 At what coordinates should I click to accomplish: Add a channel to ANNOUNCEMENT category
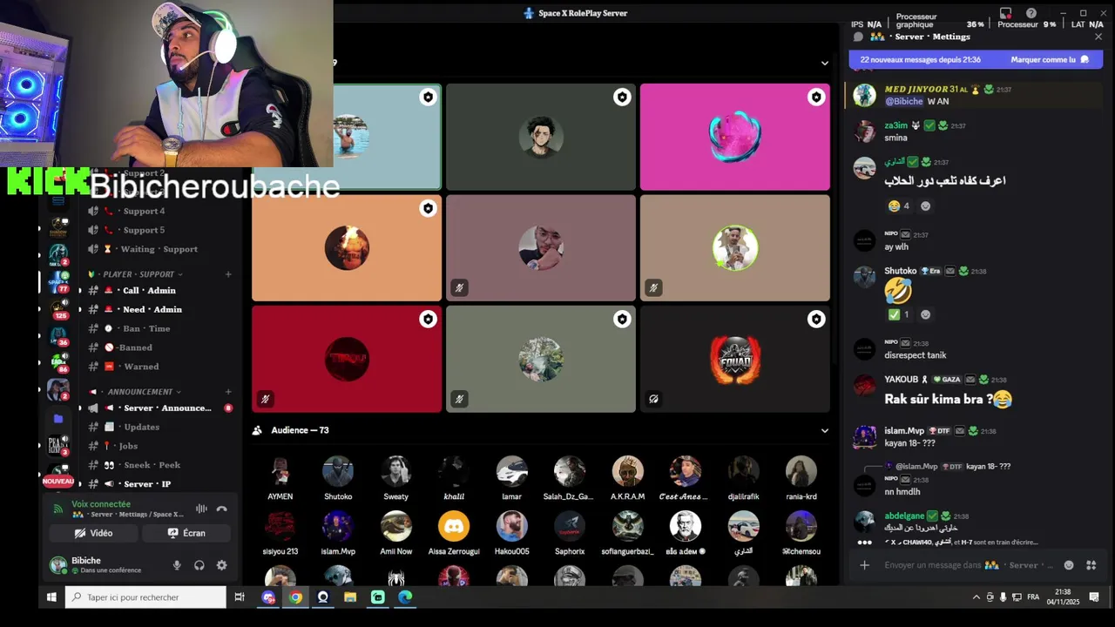tap(228, 392)
